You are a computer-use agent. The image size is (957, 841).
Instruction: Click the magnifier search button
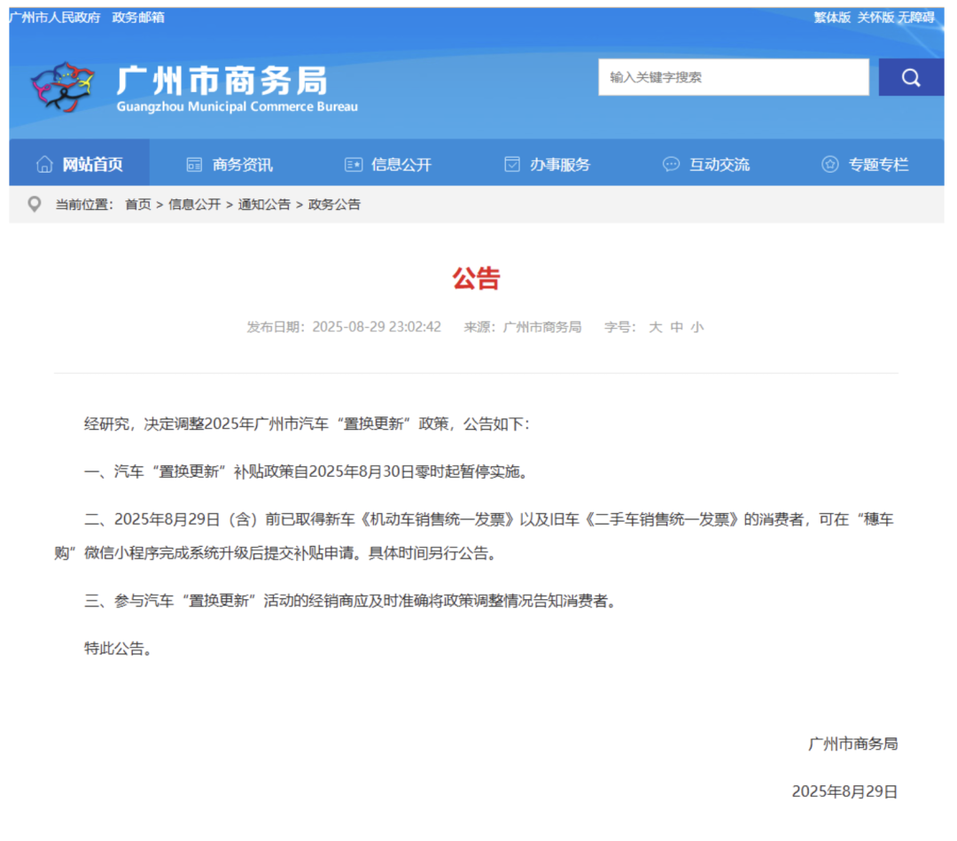click(x=910, y=77)
